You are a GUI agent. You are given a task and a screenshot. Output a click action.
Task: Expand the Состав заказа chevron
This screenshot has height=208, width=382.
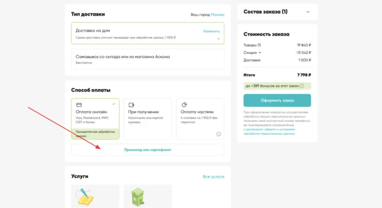point(308,12)
